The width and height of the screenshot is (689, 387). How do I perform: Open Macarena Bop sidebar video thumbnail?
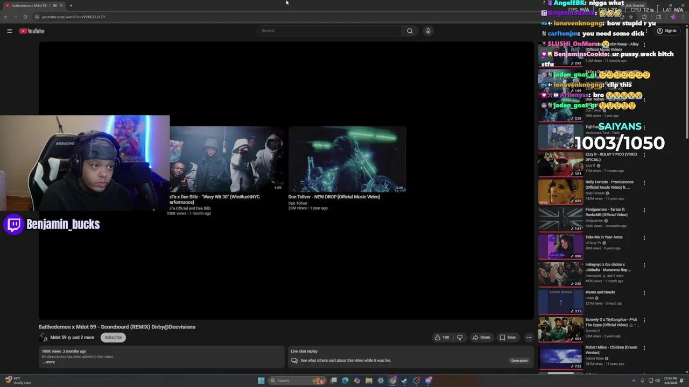pos(560,274)
